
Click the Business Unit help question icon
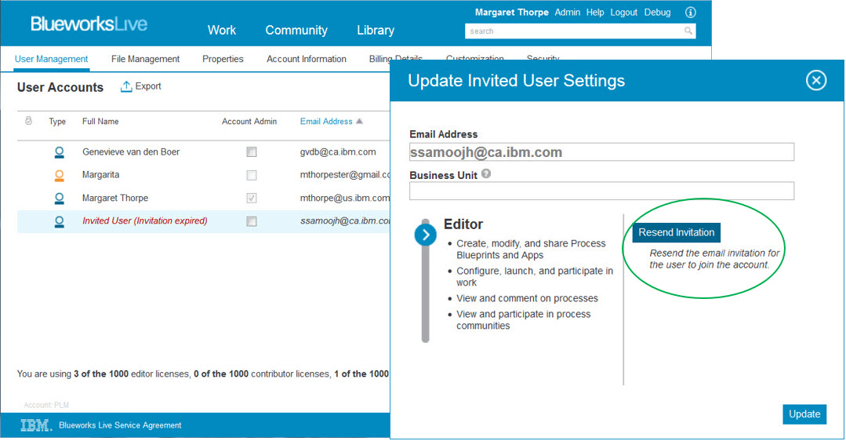tap(486, 173)
